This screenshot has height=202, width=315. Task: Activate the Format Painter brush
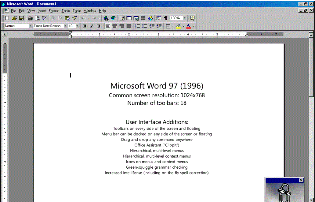click(x=74, y=18)
